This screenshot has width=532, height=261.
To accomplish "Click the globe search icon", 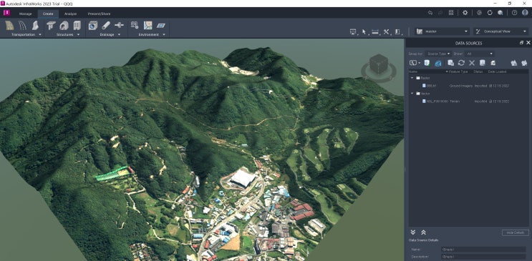I will [500, 13].
